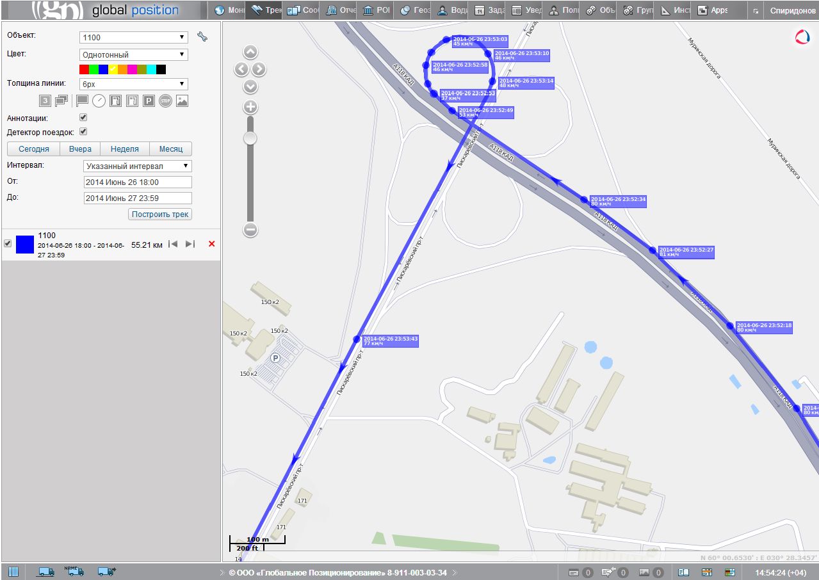The width and height of the screenshot is (819, 580).
Task: Toggle the STOP markers icon
Action: [165, 101]
